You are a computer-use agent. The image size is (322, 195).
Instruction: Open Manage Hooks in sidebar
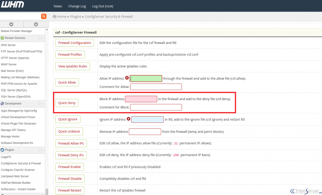(10, 137)
